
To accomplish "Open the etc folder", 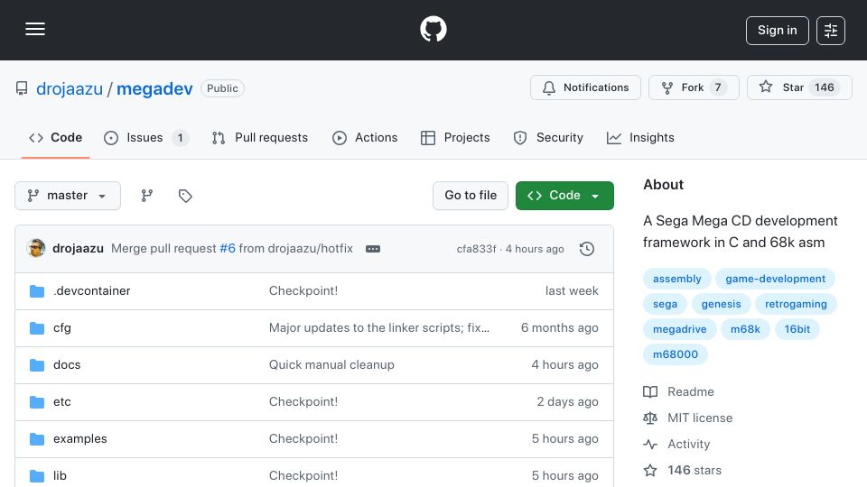I will (62, 402).
